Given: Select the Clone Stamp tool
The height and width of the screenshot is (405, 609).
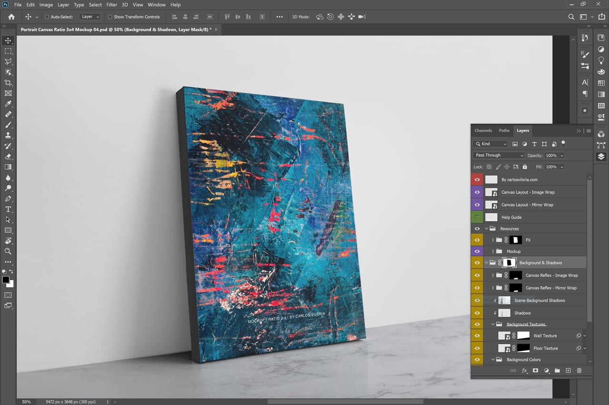Looking at the screenshot, I should click(x=8, y=135).
